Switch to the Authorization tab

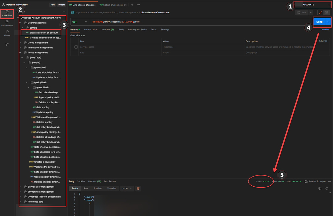click(91, 30)
